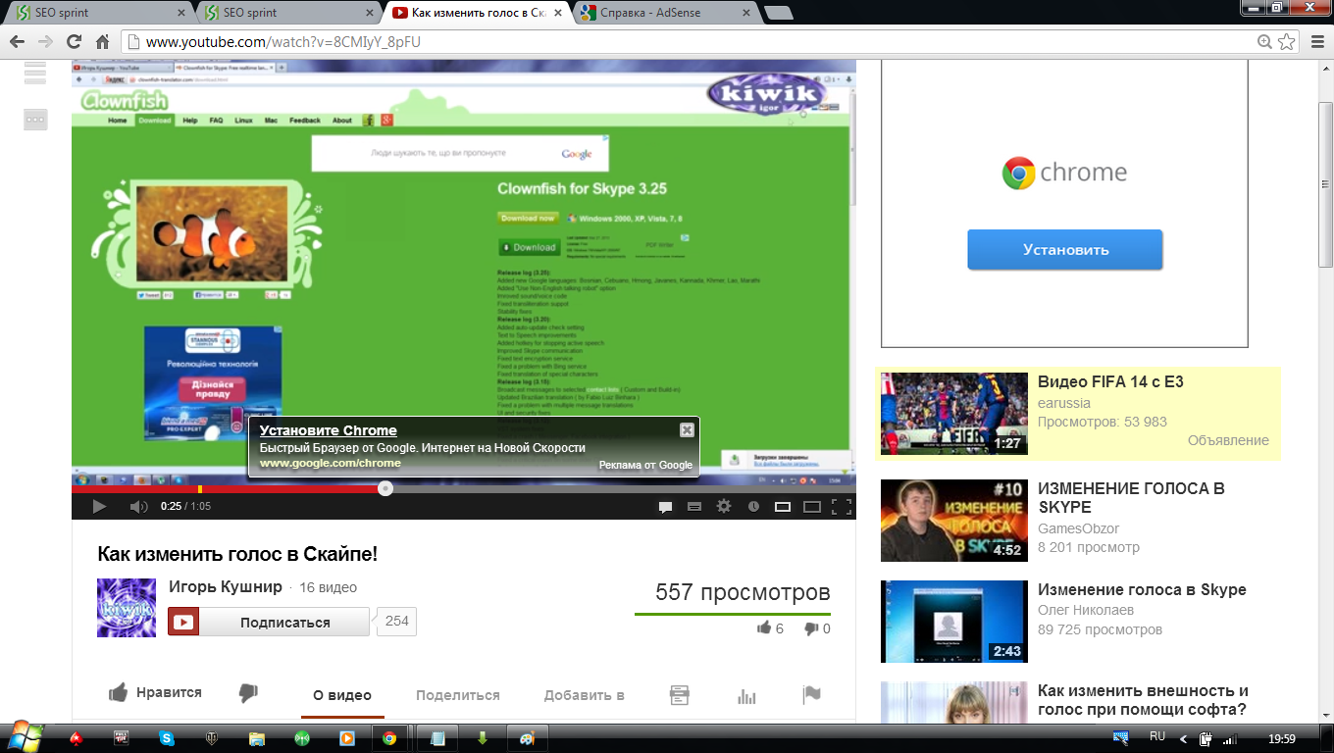Open Windows Explorer folder in taskbar
This screenshot has width=1334, height=753.
[257, 738]
